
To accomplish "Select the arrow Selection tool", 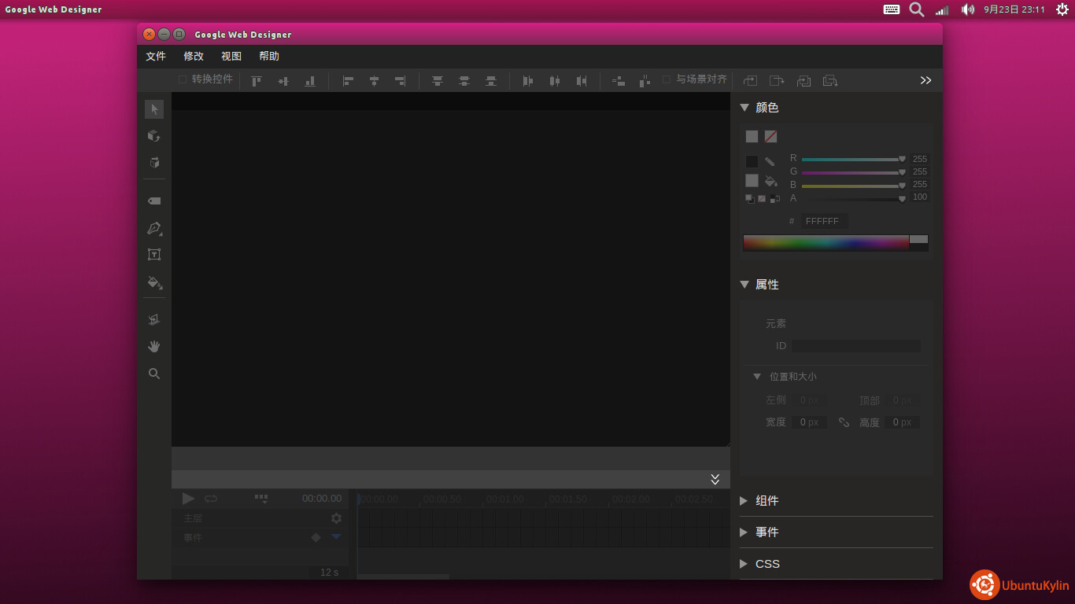I will point(154,109).
